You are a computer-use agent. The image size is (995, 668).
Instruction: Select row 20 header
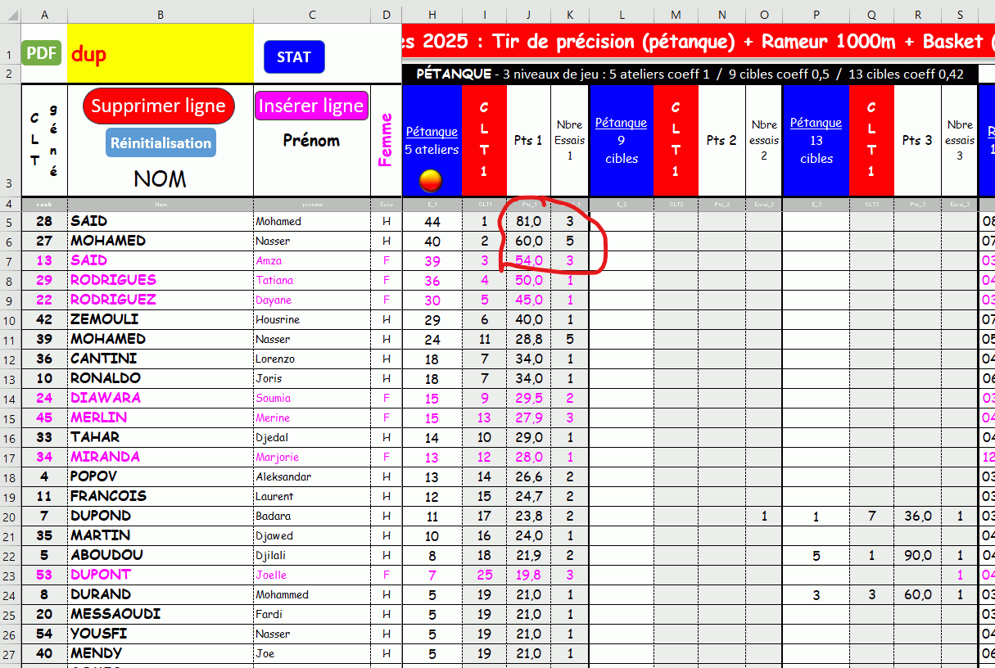[x=10, y=516]
